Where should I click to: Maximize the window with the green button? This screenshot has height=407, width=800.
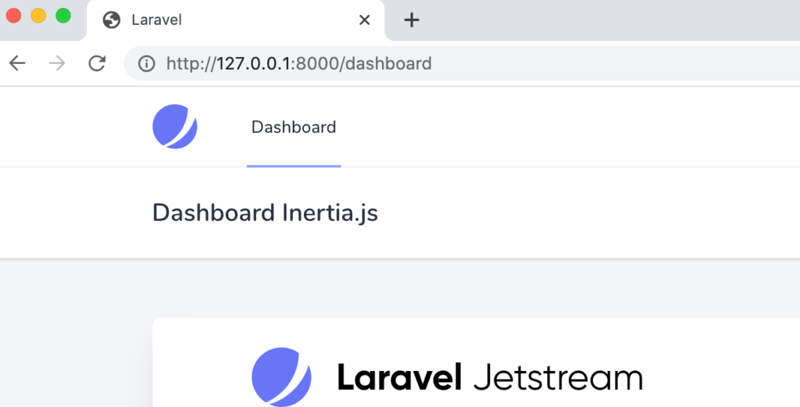pos(63,16)
